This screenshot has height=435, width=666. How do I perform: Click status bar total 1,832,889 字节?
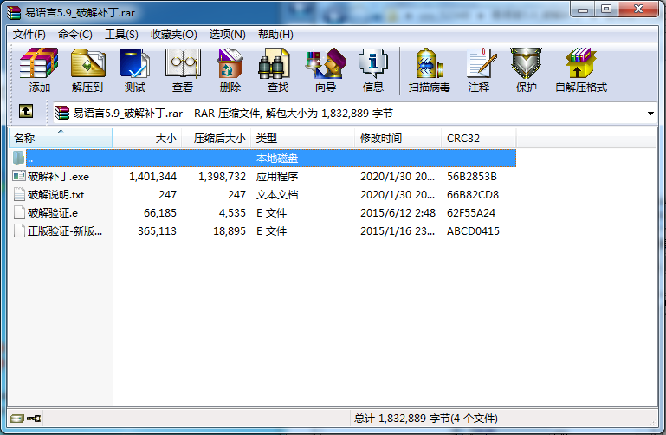click(425, 419)
